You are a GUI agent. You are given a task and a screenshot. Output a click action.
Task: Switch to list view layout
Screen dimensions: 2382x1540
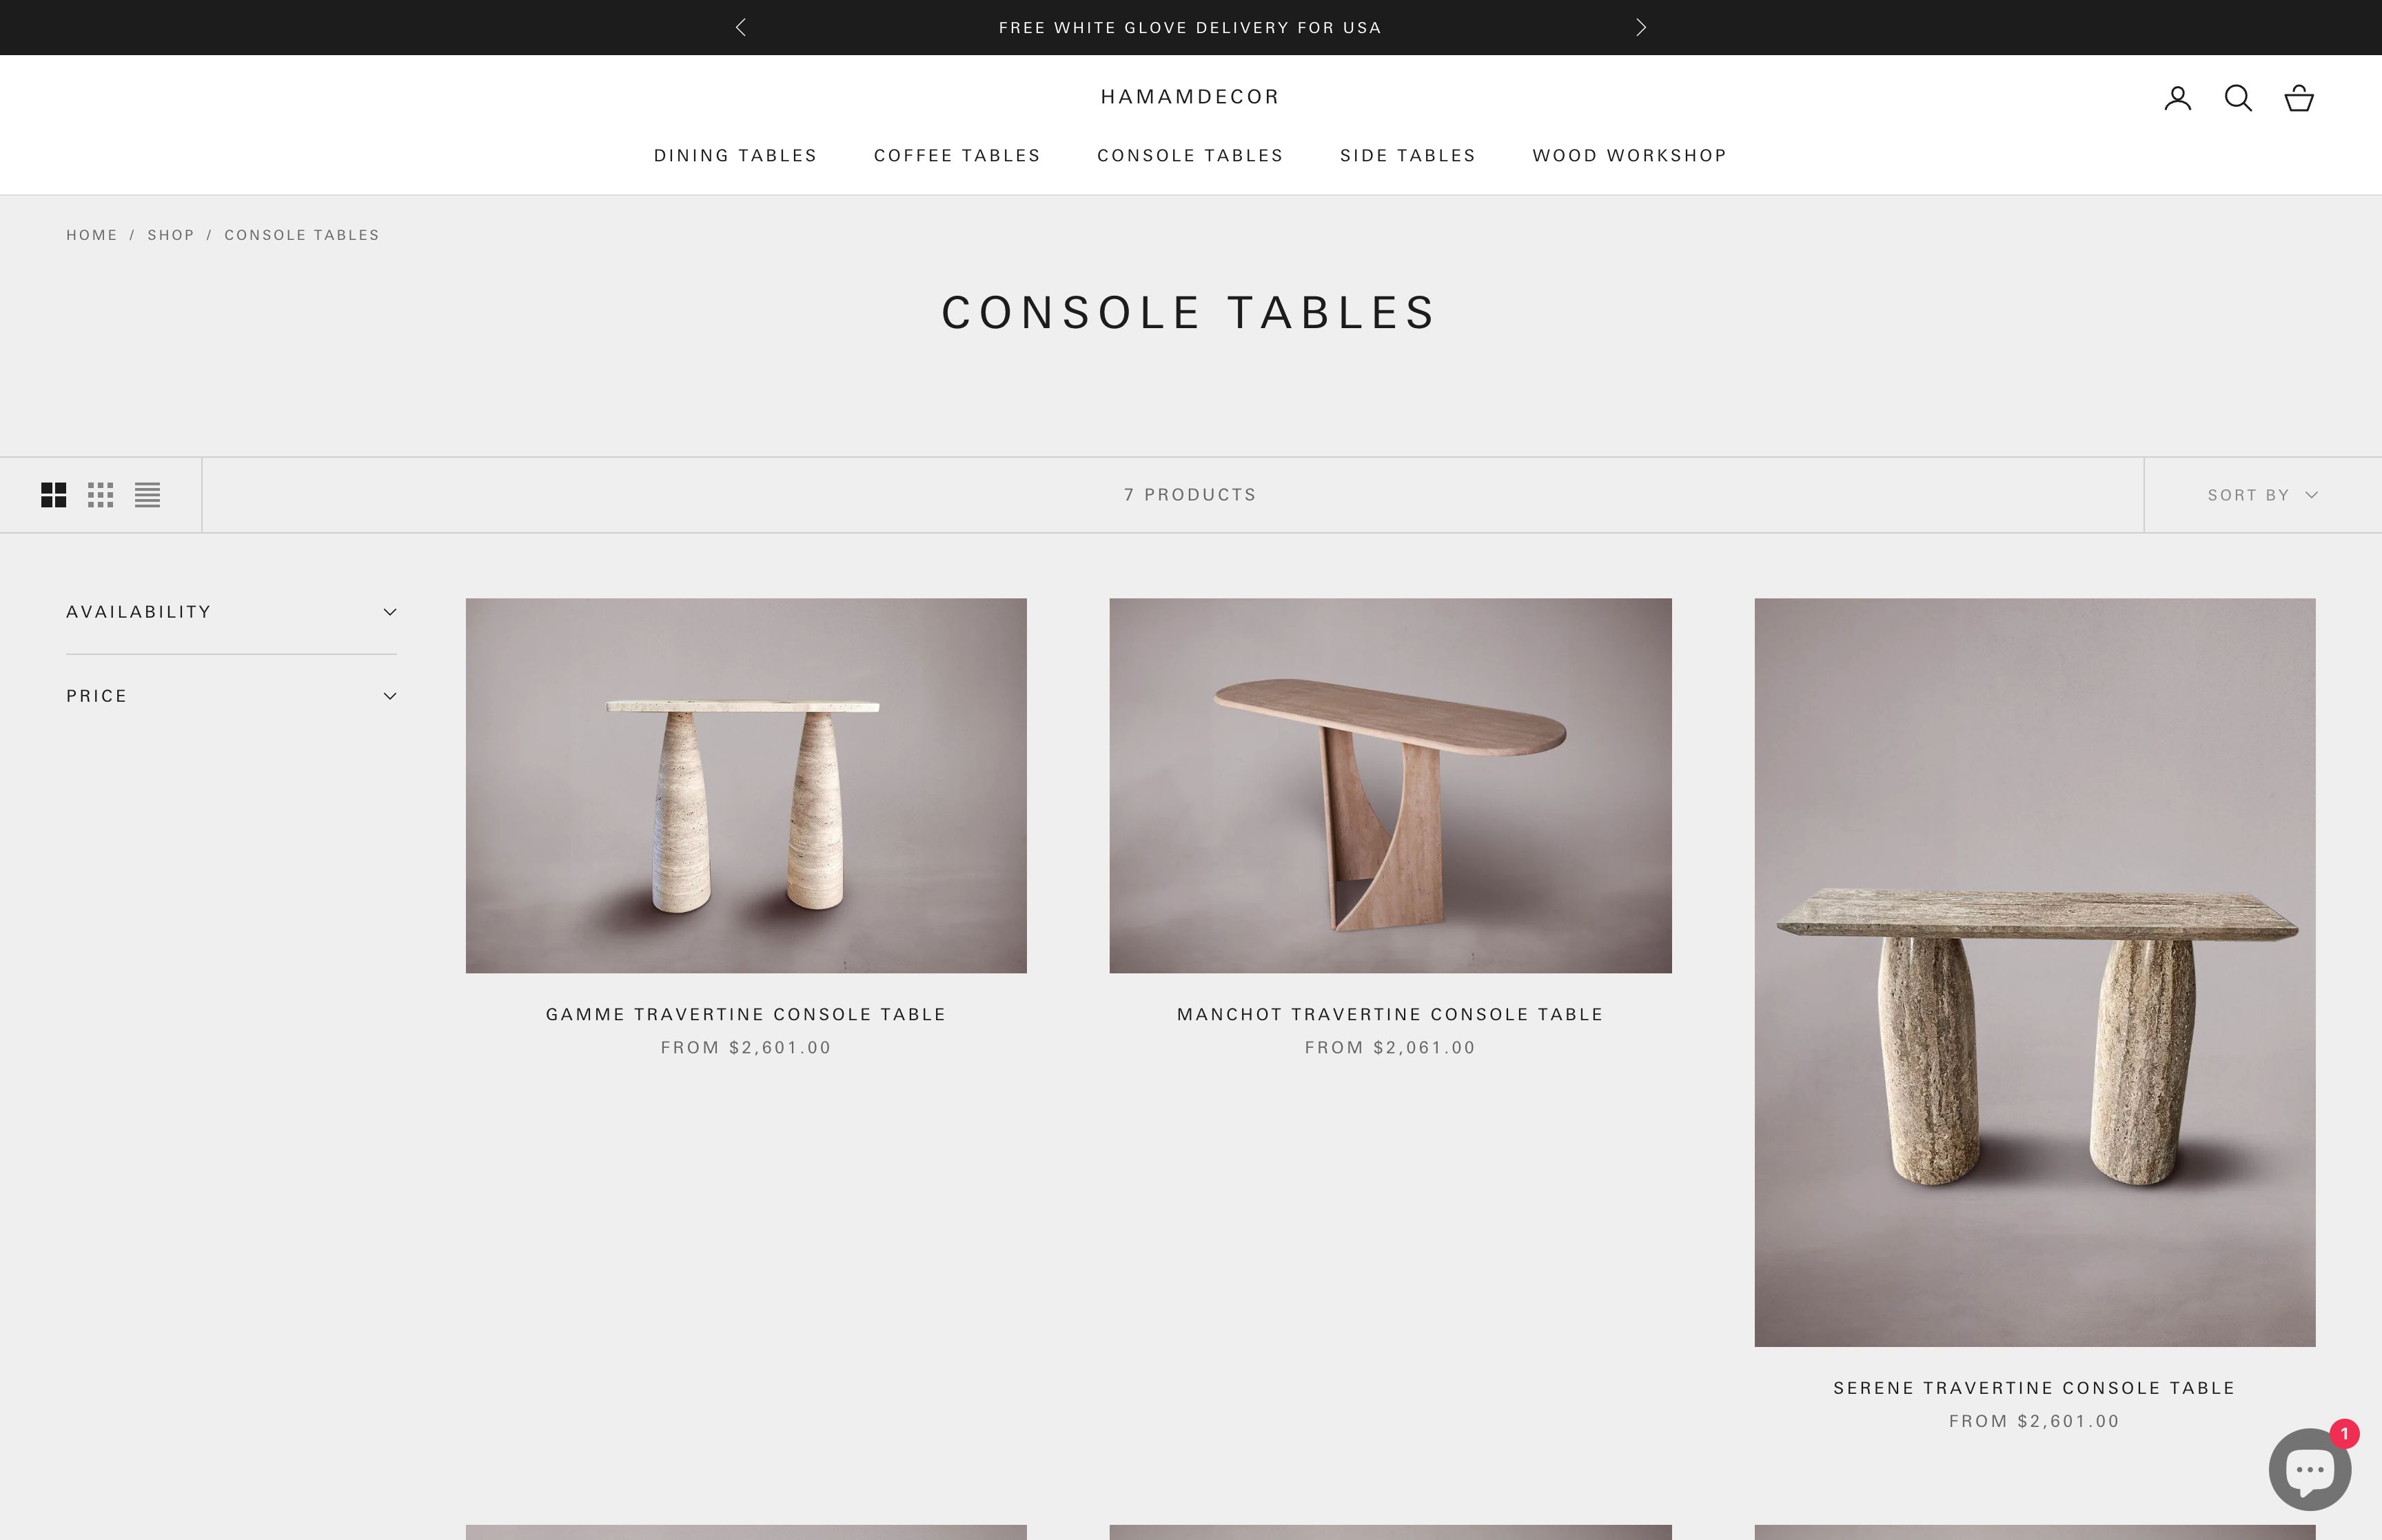coord(148,495)
